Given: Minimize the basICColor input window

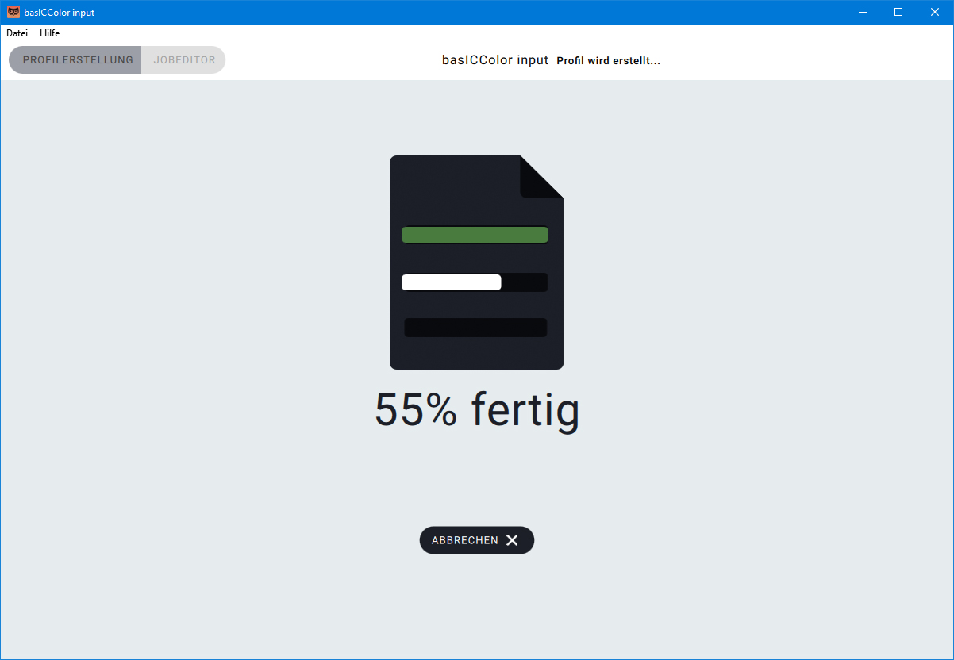Looking at the screenshot, I should (862, 12).
